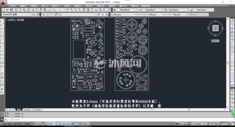Click the viewport label [-][俯视][二维线框]
Image resolution: width=235 pixels, height=127 pixels.
pos(15,20)
